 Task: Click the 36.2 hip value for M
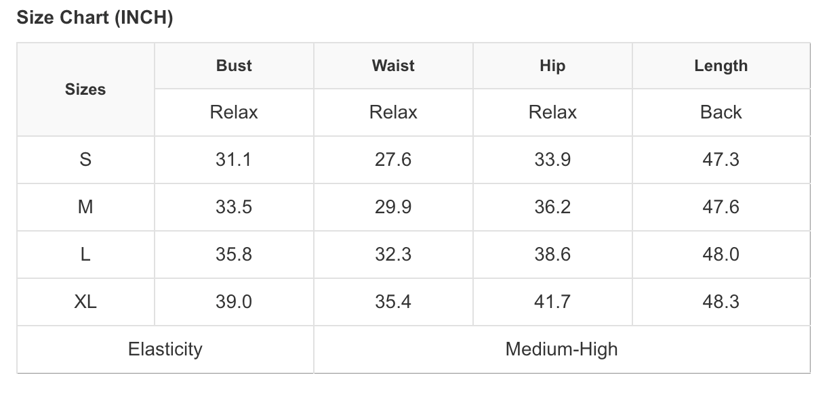click(552, 207)
